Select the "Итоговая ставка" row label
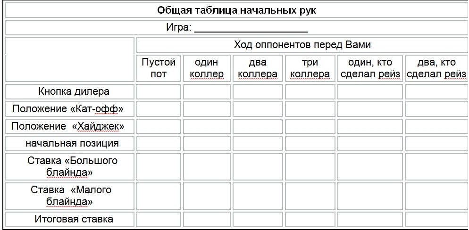The height and width of the screenshot is (230, 469). click(x=74, y=219)
